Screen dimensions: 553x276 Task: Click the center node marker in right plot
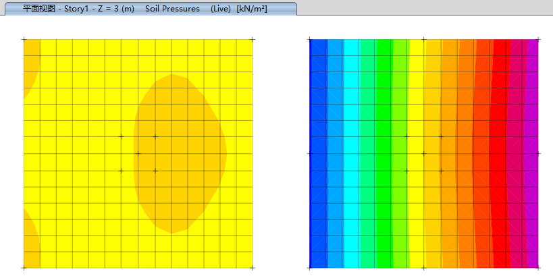pyautogui.click(x=424, y=154)
